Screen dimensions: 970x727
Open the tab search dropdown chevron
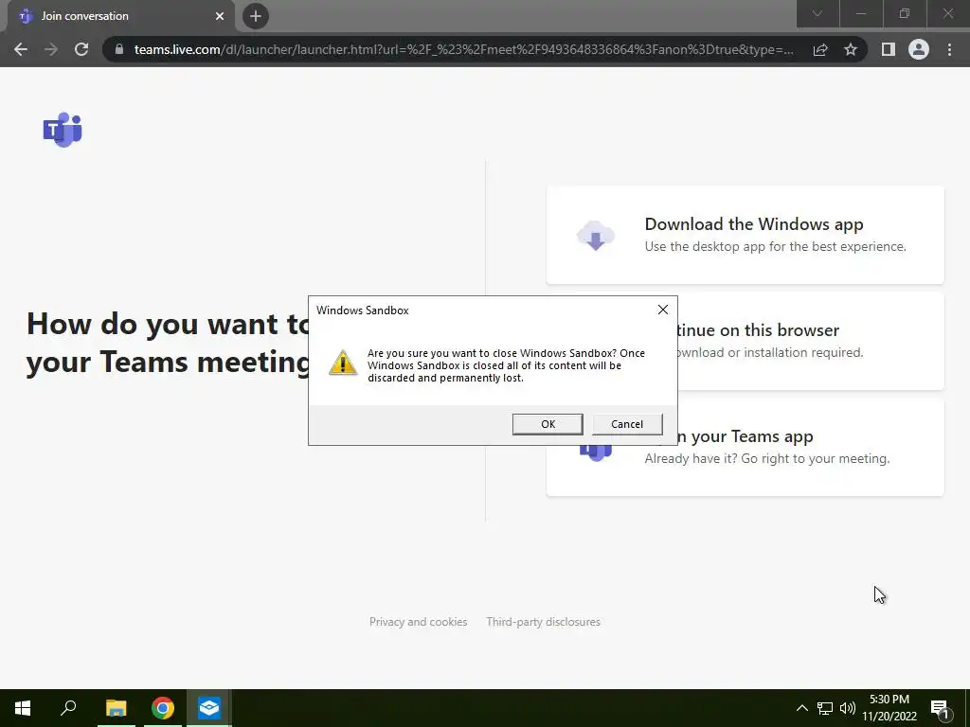(x=817, y=13)
